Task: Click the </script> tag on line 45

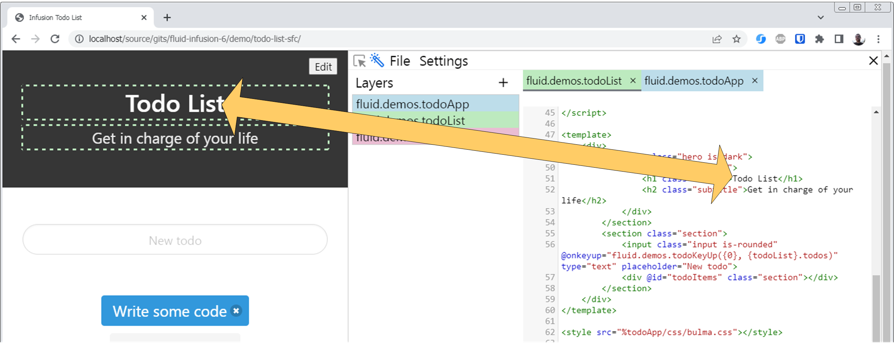Action: [584, 113]
